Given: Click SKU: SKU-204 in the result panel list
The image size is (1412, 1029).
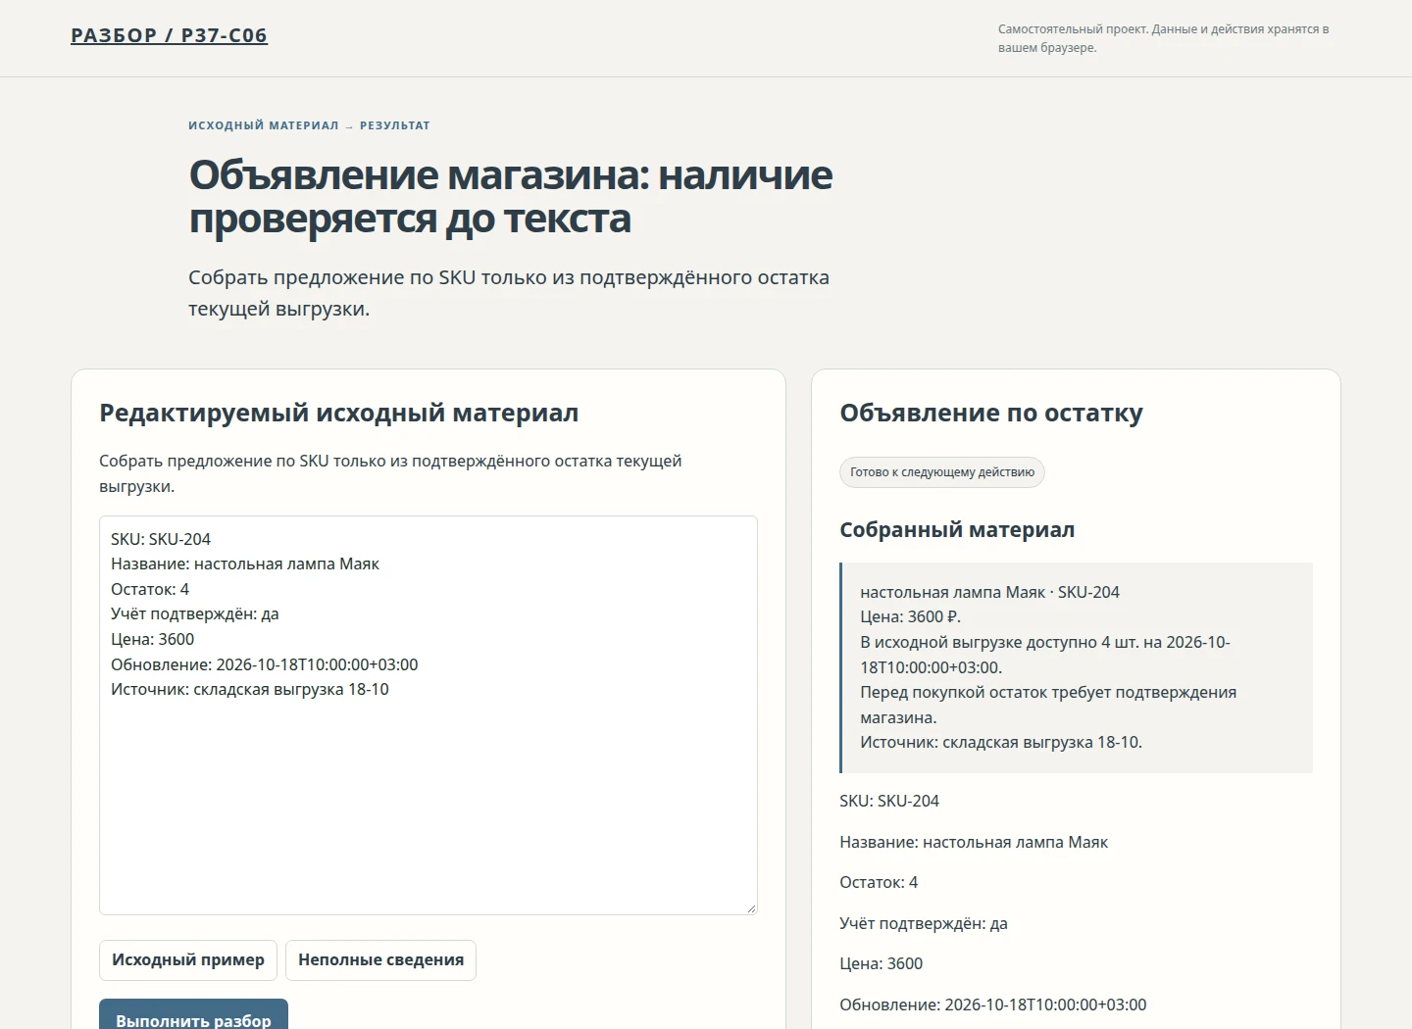Looking at the screenshot, I should point(889,801).
